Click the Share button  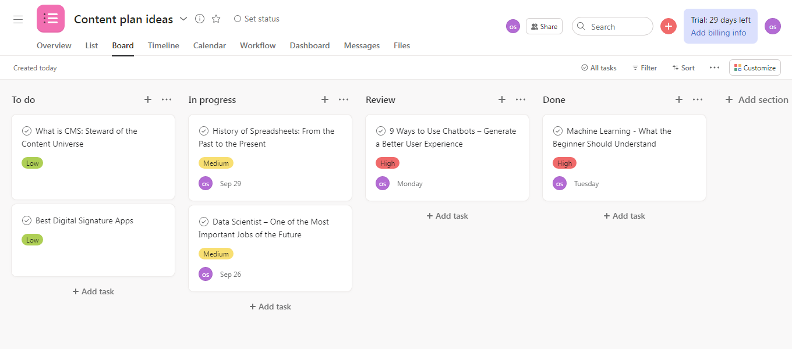coord(543,26)
